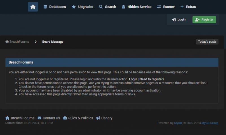Image resolution: width=226 pixels, height=135 pixels.
Task: Click the Login button in header
Action: point(179,19)
